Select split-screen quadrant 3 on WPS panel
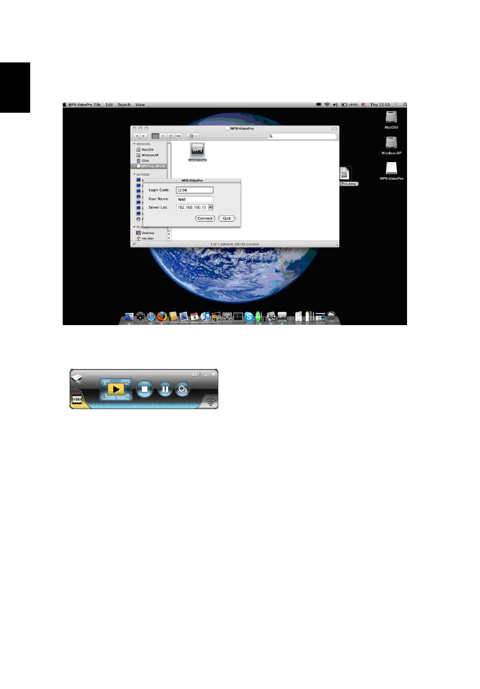This screenshot has width=480, height=689. point(105,396)
